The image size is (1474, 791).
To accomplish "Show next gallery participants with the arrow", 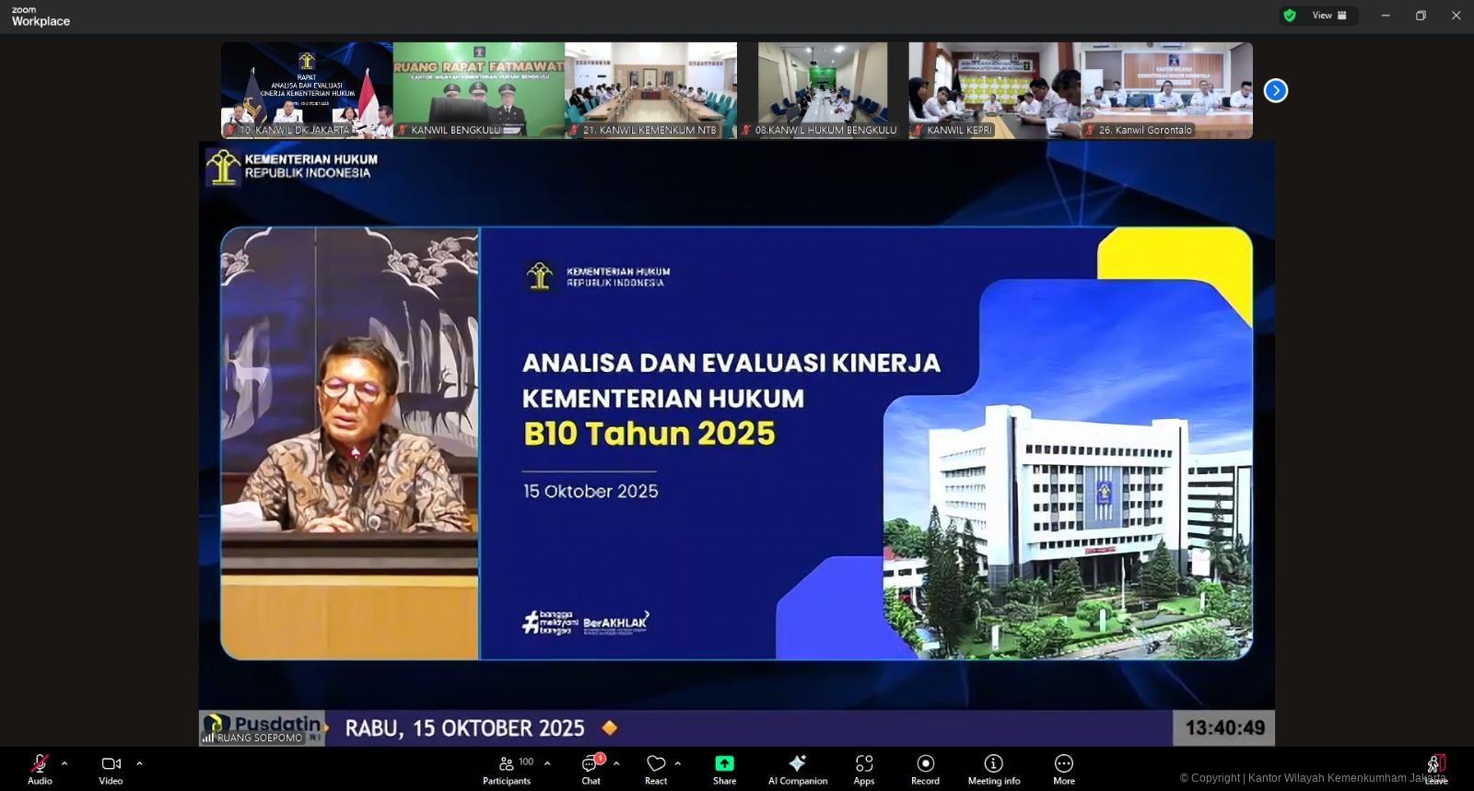I will [1275, 90].
